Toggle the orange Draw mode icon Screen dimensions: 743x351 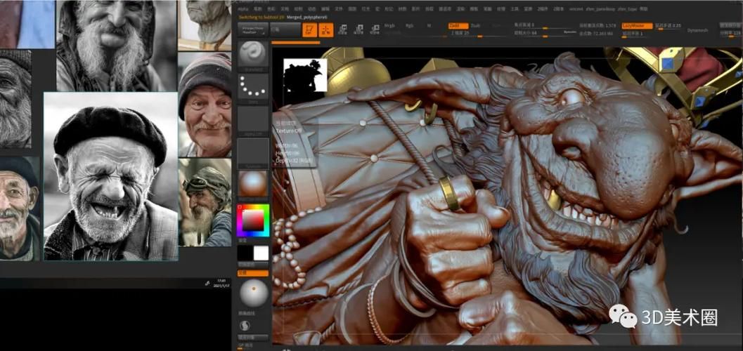tap(326, 29)
